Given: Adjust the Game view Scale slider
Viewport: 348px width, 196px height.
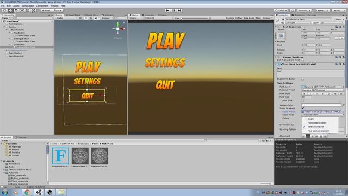Looking at the screenshot, I should [195, 18].
